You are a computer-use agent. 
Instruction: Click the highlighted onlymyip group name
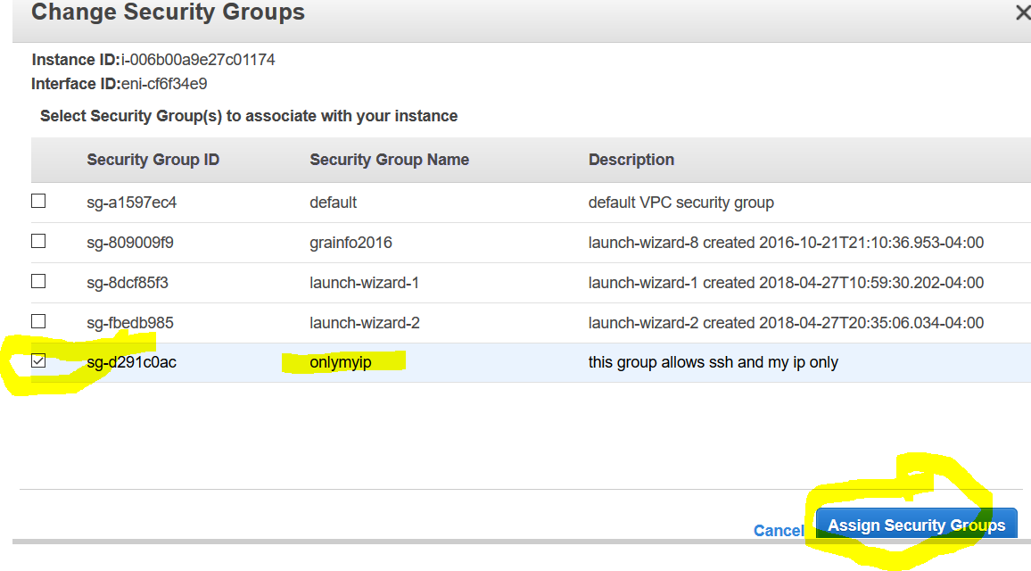[x=341, y=362]
